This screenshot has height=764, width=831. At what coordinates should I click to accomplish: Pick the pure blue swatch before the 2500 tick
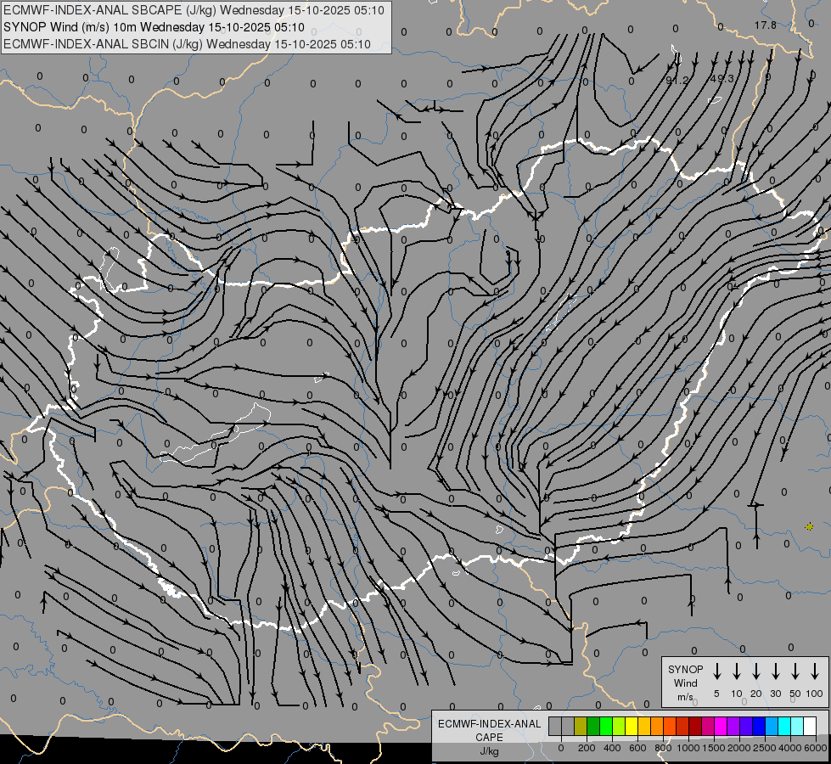tap(759, 726)
